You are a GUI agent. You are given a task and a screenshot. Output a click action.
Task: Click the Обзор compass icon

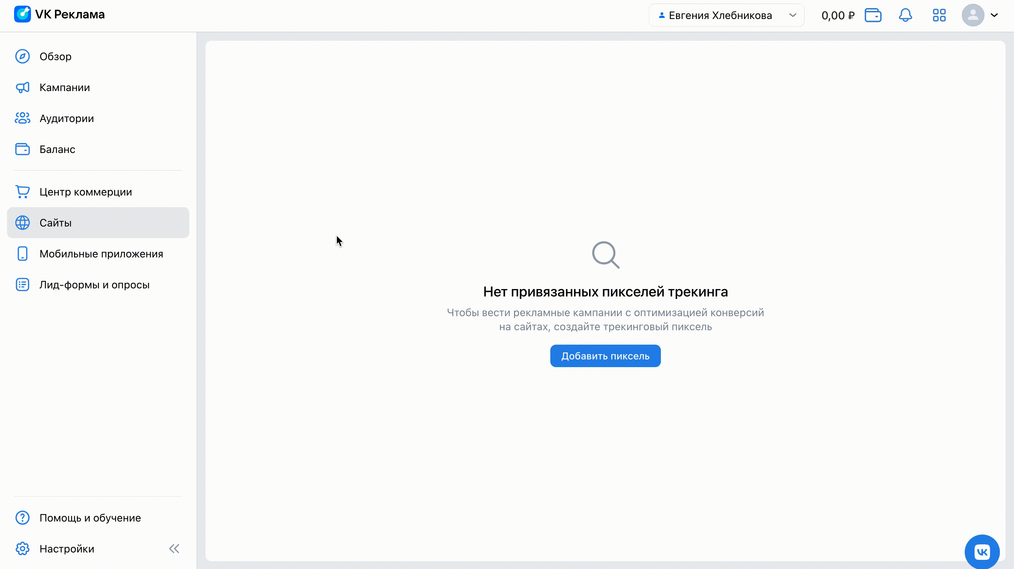[x=23, y=57]
